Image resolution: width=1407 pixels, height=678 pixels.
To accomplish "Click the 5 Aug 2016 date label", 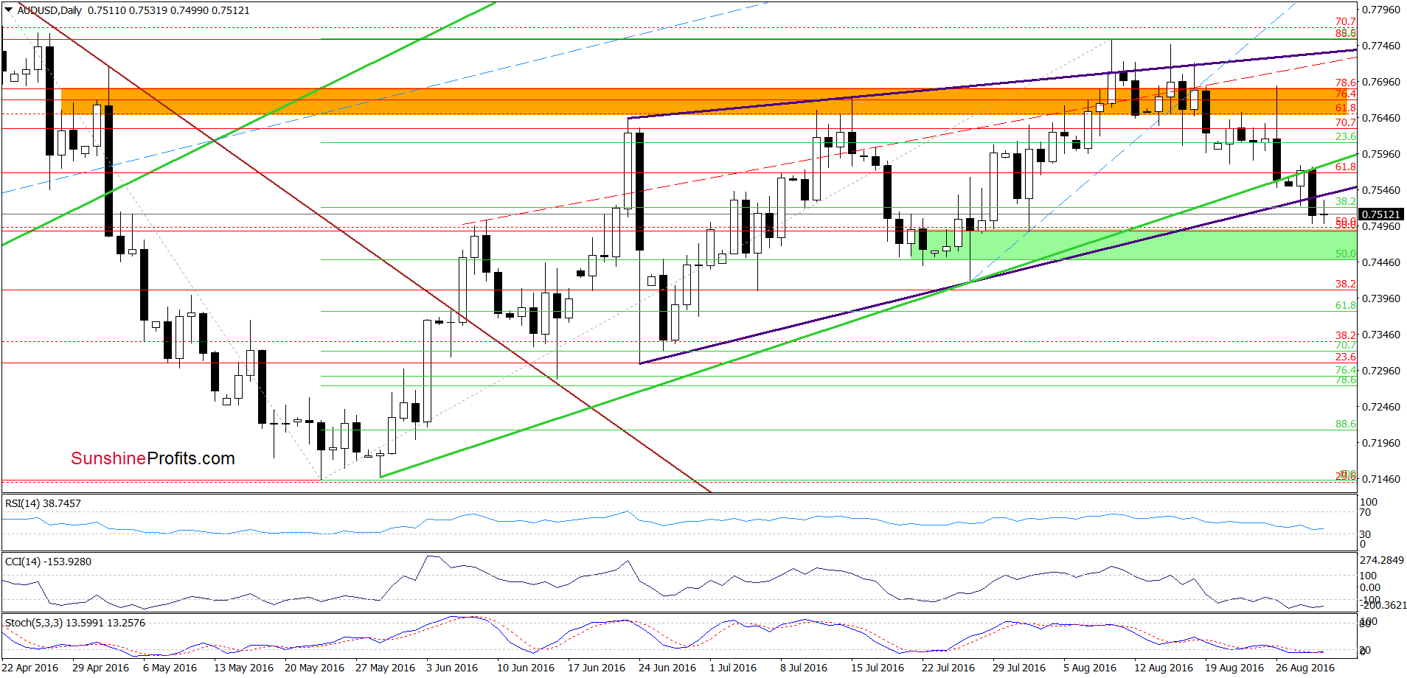I will pos(1090,668).
